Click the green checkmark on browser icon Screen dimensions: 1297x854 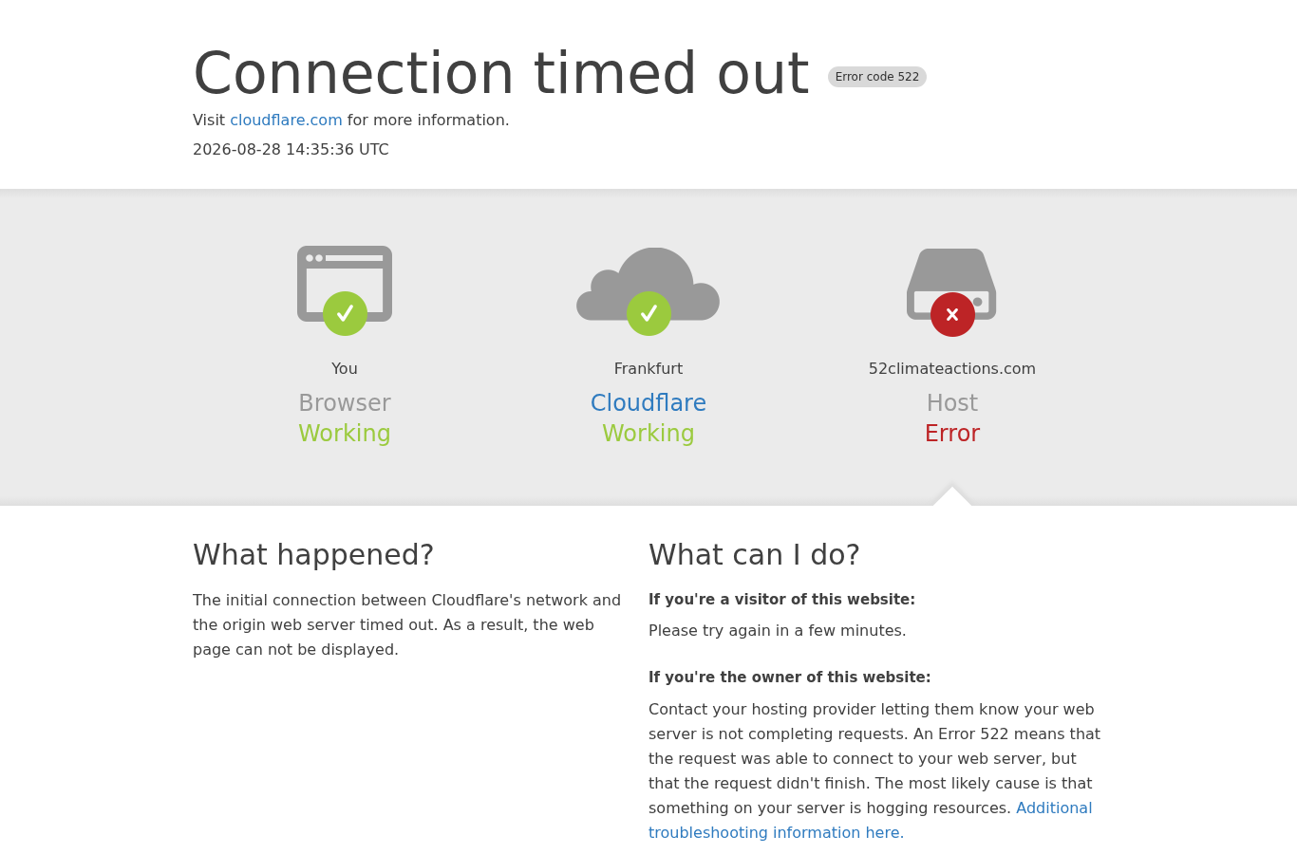pos(345,313)
